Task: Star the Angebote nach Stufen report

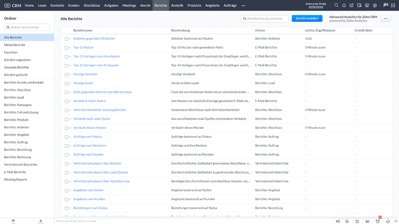Action: 70,190
